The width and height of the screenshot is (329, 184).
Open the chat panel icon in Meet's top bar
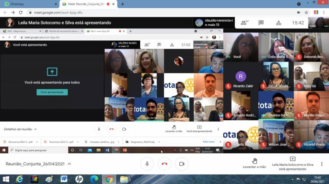[261, 23]
